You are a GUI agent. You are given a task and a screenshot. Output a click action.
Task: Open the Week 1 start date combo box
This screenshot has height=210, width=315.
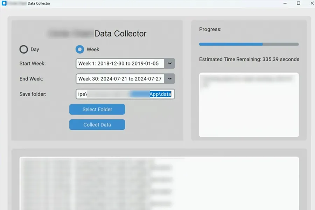(x=119, y=63)
